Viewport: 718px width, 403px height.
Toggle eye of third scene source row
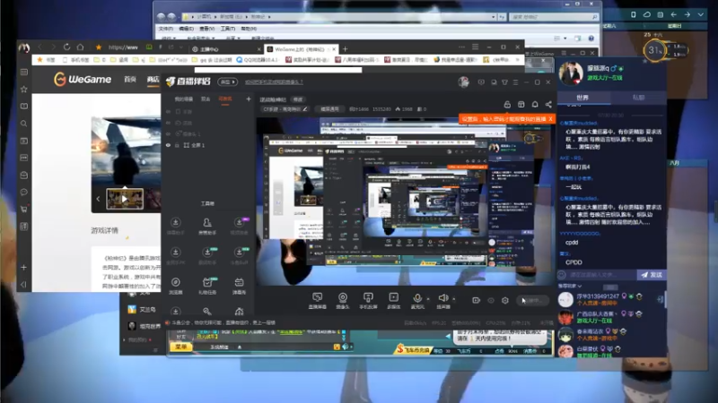click(168, 133)
